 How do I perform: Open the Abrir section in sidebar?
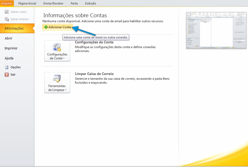coord(9,38)
